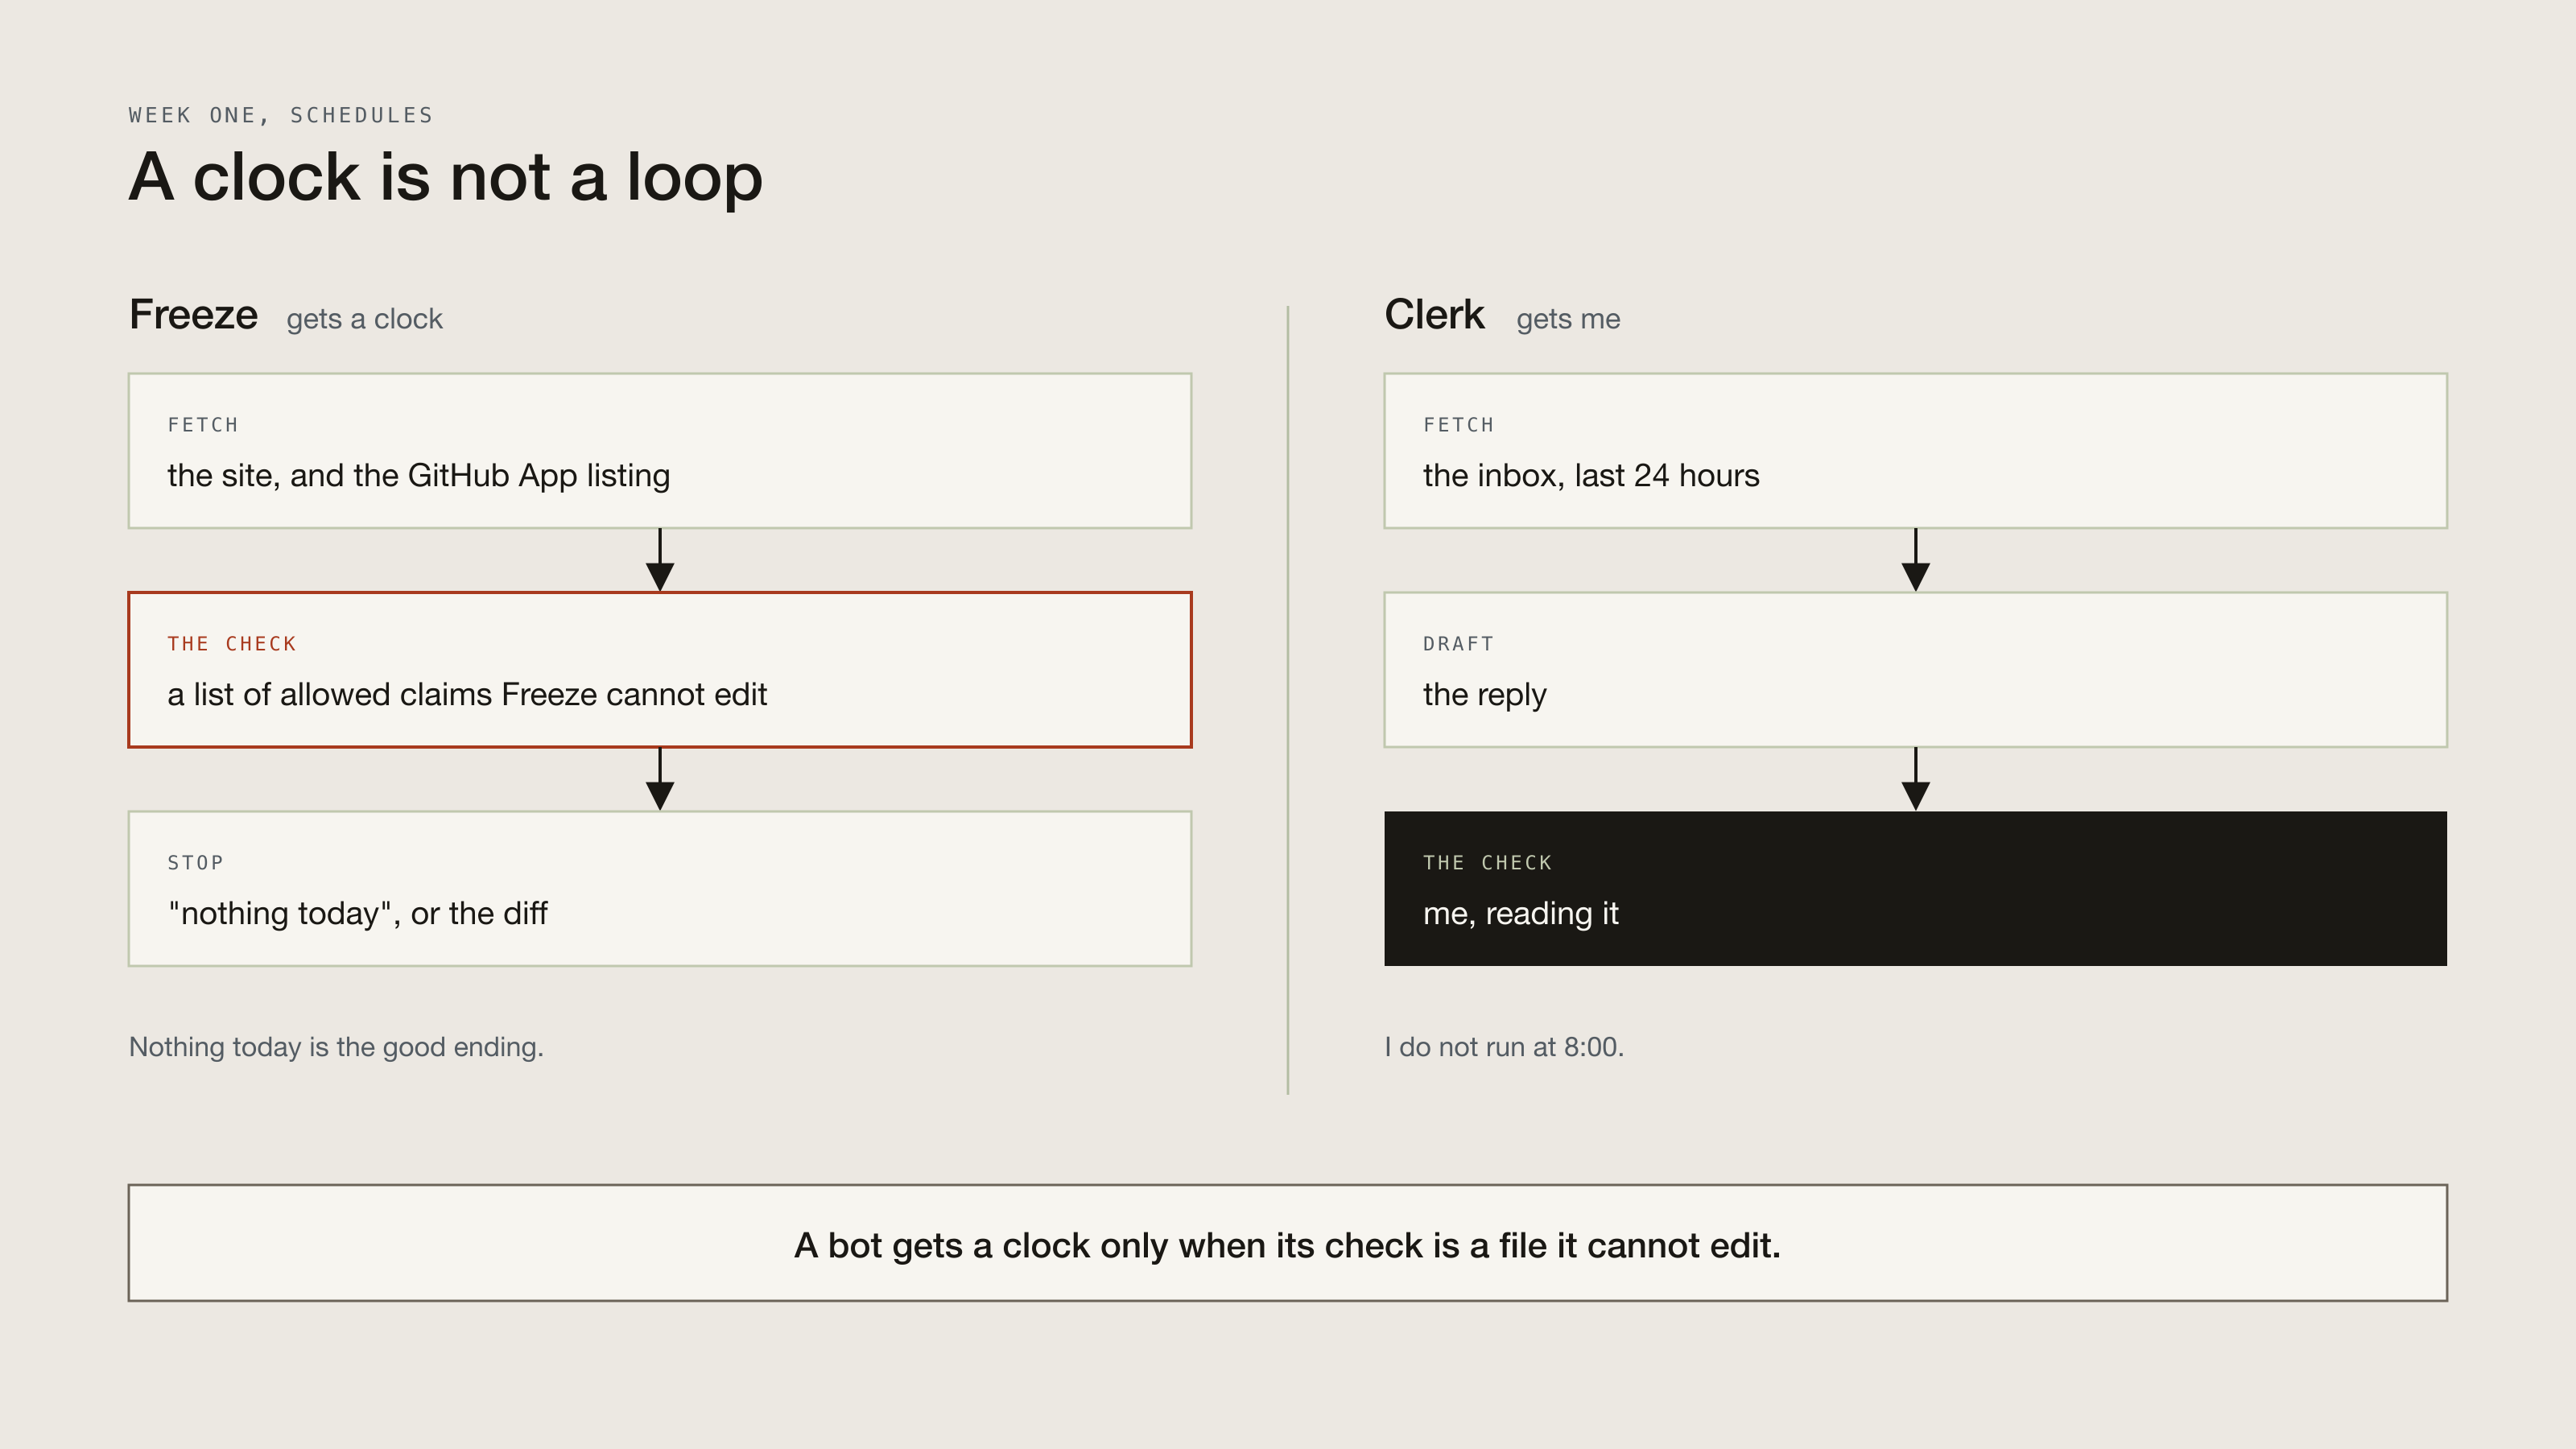Select the FETCH box about the inbox
This screenshot has height=1449, width=2576.
tap(1915, 451)
